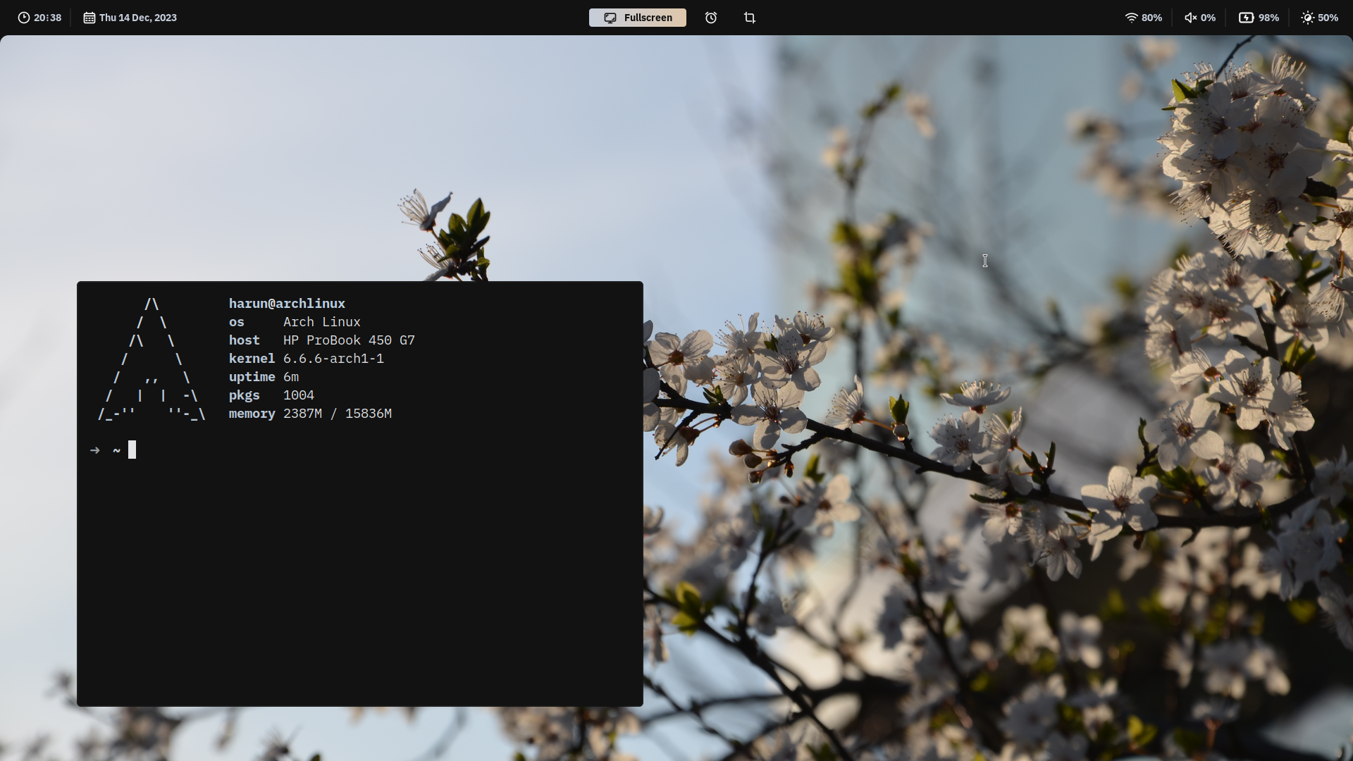Click the harun@archlinux title text
The width and height of the screenshot is (1353, 761).
pos(287,304)
